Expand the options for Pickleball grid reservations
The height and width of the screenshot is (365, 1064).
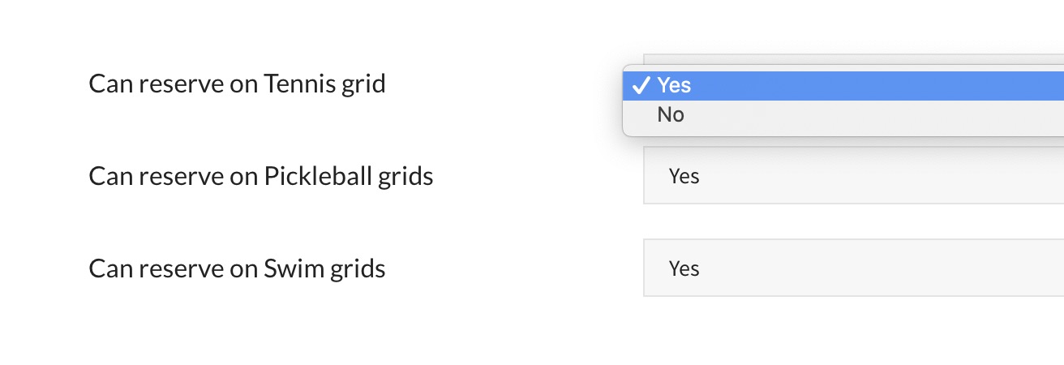tap(853, 176)
